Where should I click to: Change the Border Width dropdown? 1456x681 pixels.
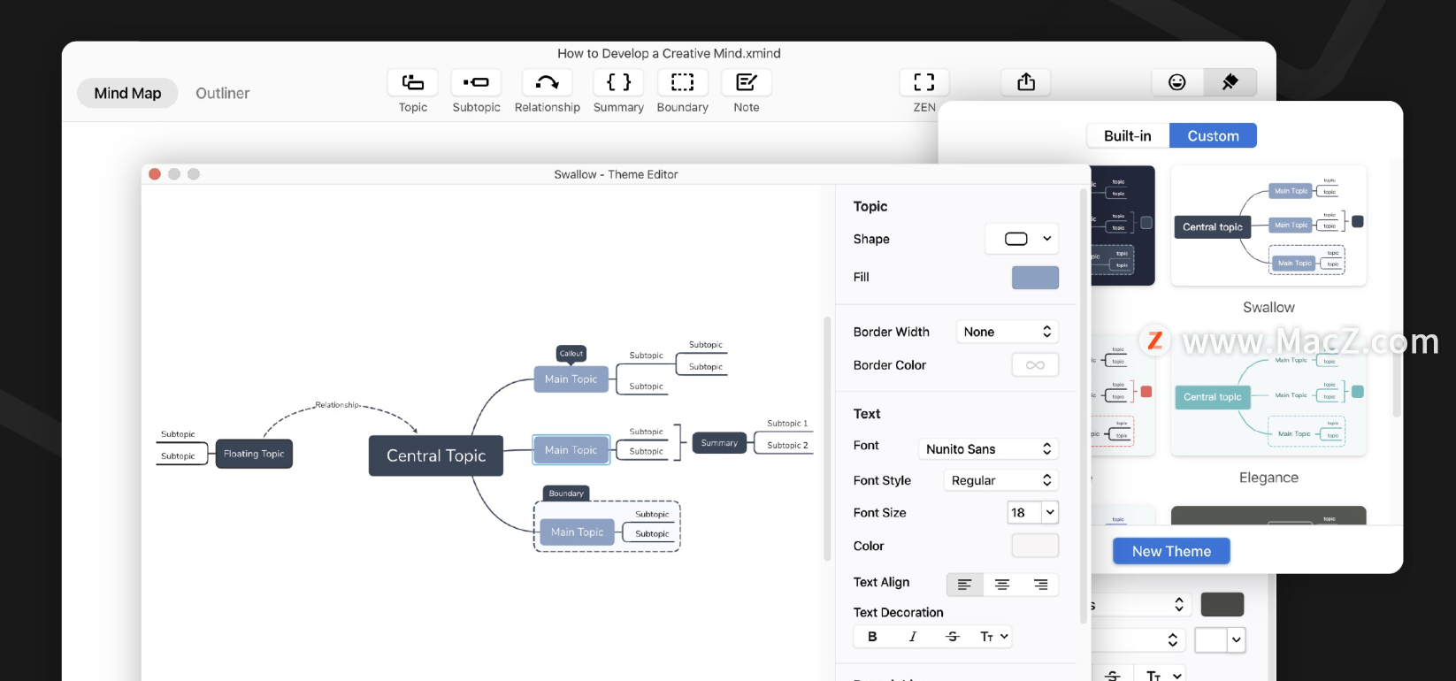(x=1008, y=332)
